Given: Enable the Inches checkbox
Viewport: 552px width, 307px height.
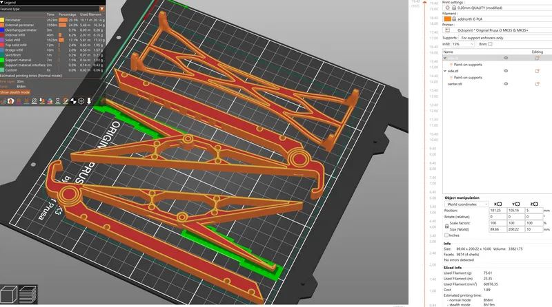Looking at the screenshot, I should pyautogui.click(x=446, y=235).
